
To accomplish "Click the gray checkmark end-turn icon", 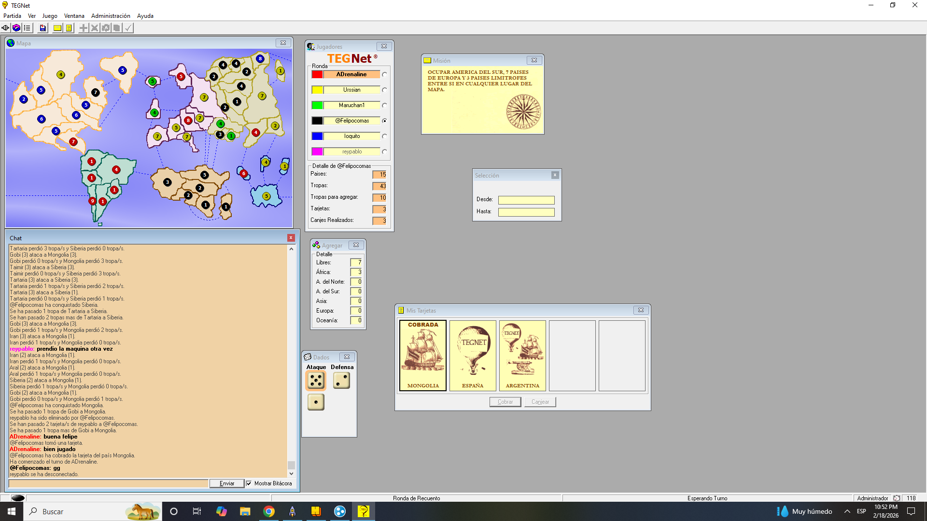I will 128,28.
